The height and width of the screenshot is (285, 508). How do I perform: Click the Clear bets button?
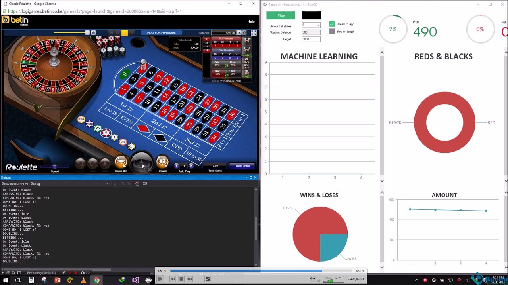coord(105,163)
